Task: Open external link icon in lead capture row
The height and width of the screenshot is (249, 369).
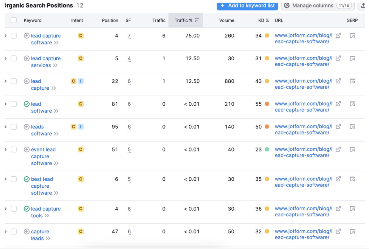Action: 338,81
